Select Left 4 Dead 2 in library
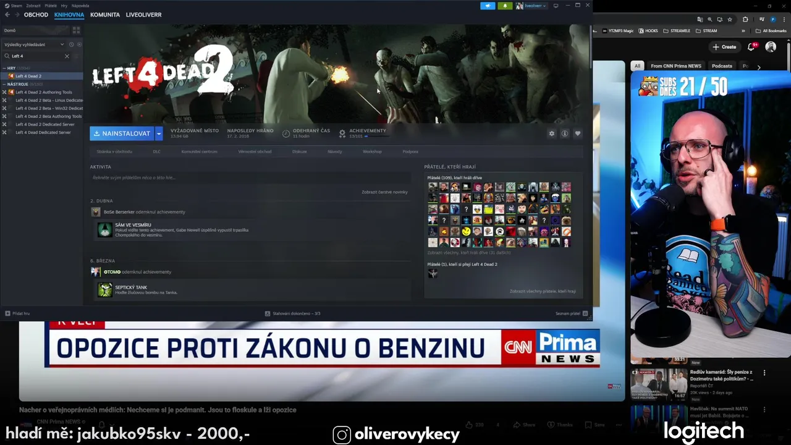 (41, 76)
